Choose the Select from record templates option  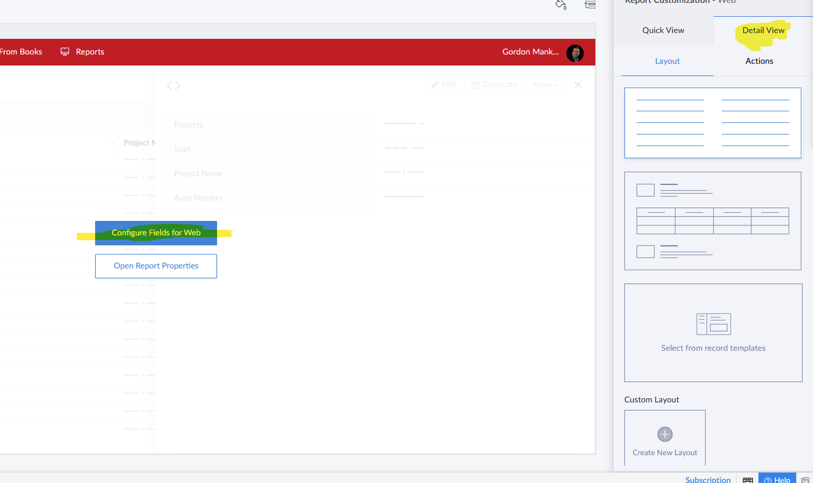point(713,332)
